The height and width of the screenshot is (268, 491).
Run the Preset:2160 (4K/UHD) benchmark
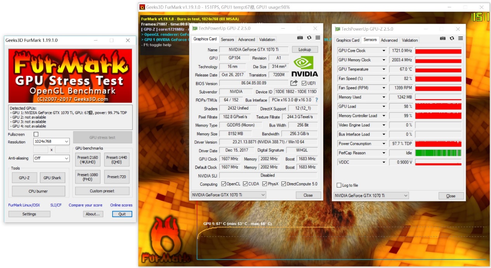88,160
